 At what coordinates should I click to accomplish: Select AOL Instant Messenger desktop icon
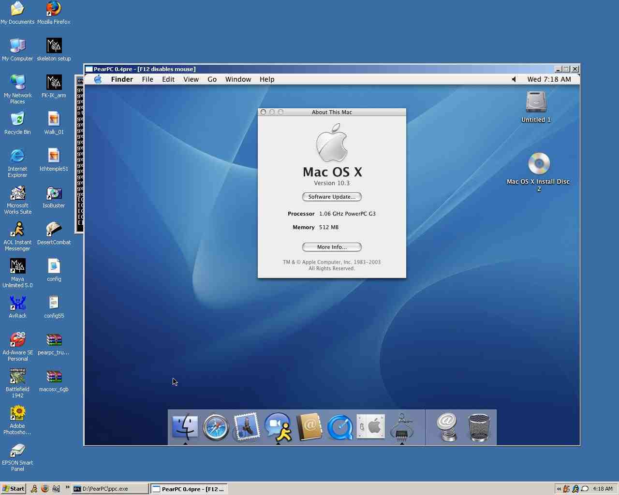click(17, 236)
